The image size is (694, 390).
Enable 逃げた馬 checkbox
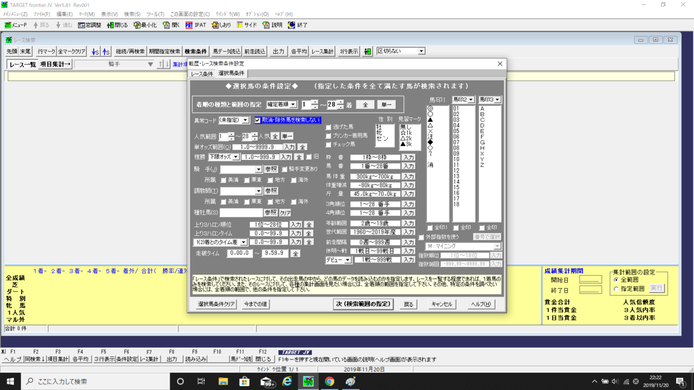329,127
